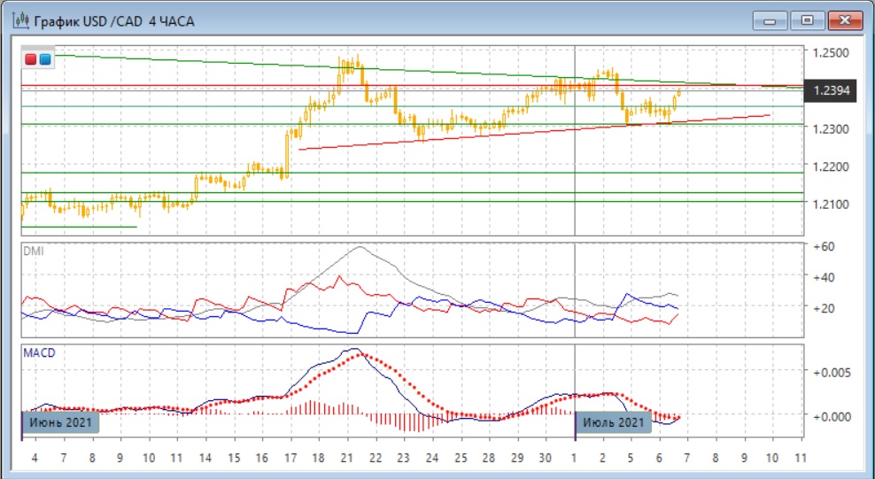The image size is (875, 479).
Task: Click the 1.2300 price axis label
Action: pyautogui.click(x=829, y=129)
